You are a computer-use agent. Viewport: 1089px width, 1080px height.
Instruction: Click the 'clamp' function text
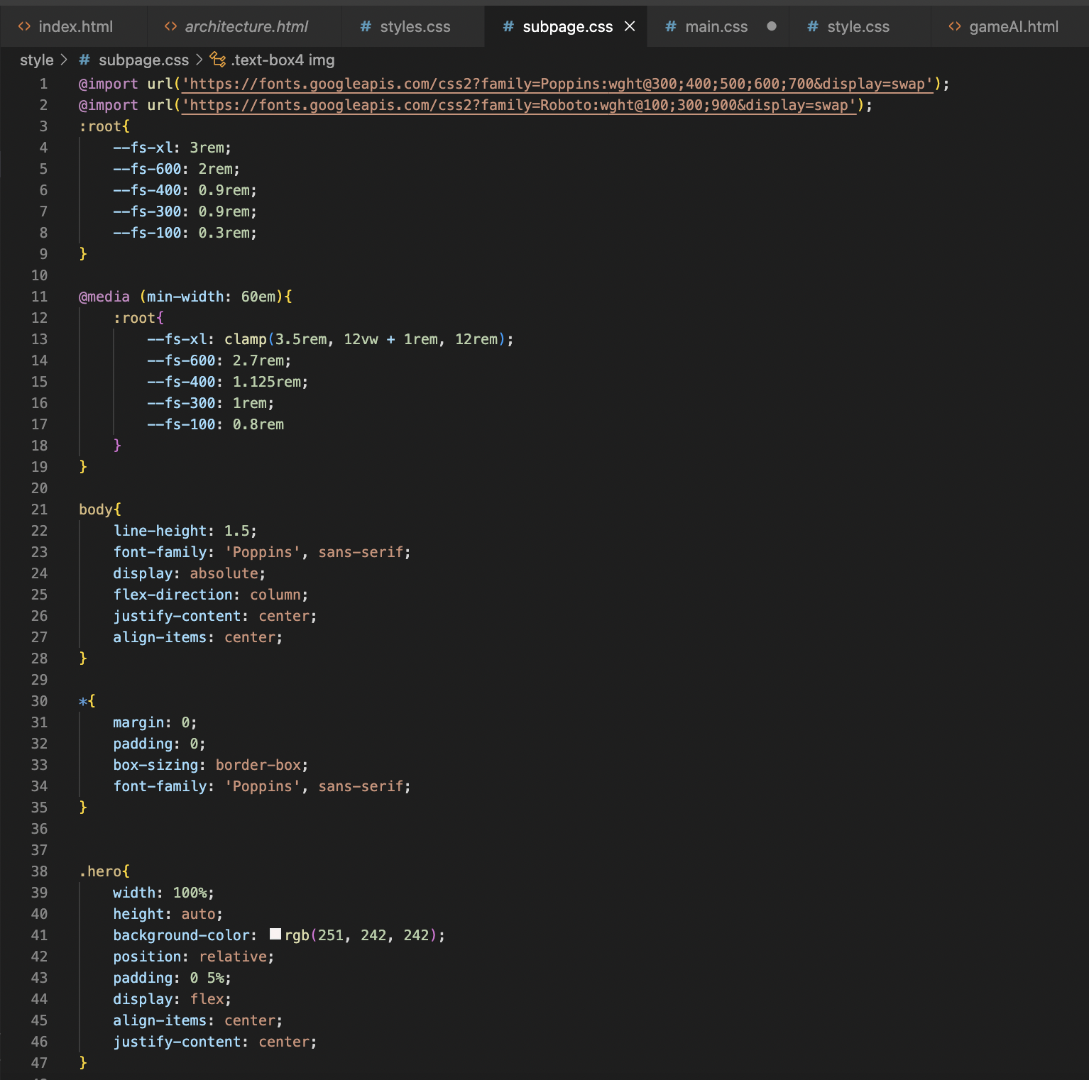246,339
